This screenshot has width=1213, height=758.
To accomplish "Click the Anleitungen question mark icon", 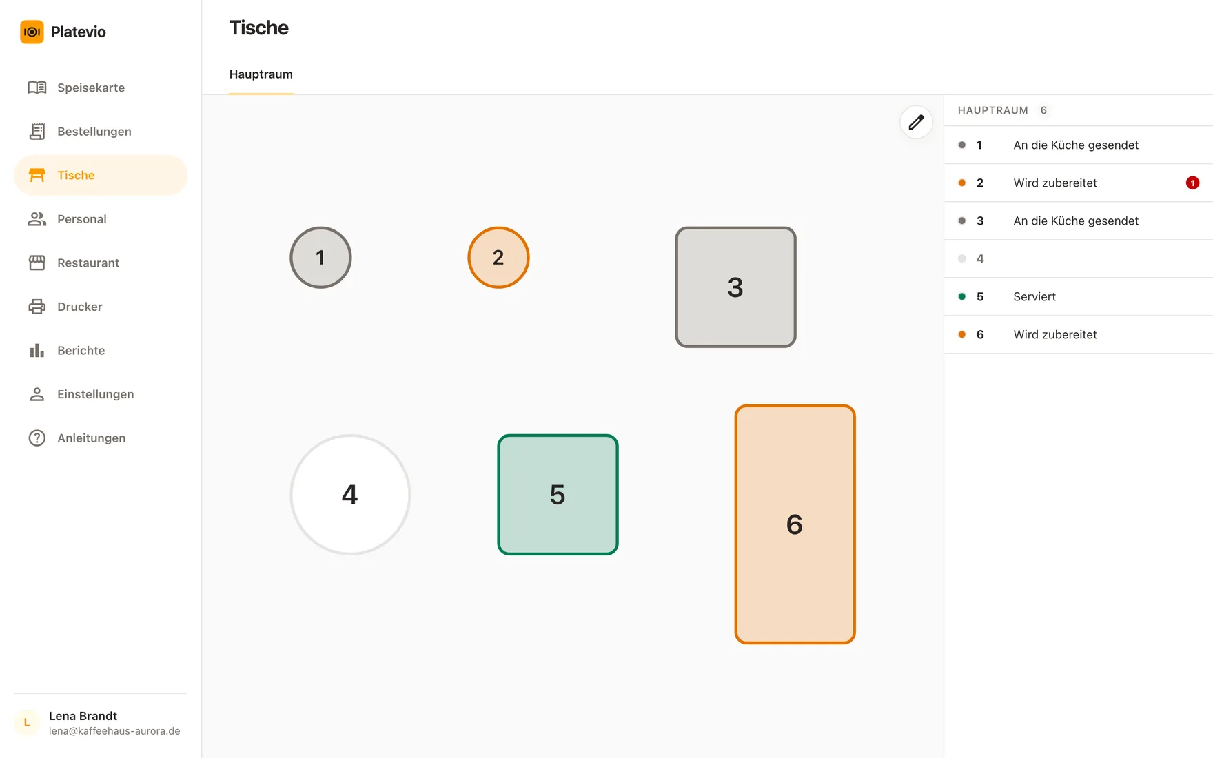I will click(x=37, y=438).
